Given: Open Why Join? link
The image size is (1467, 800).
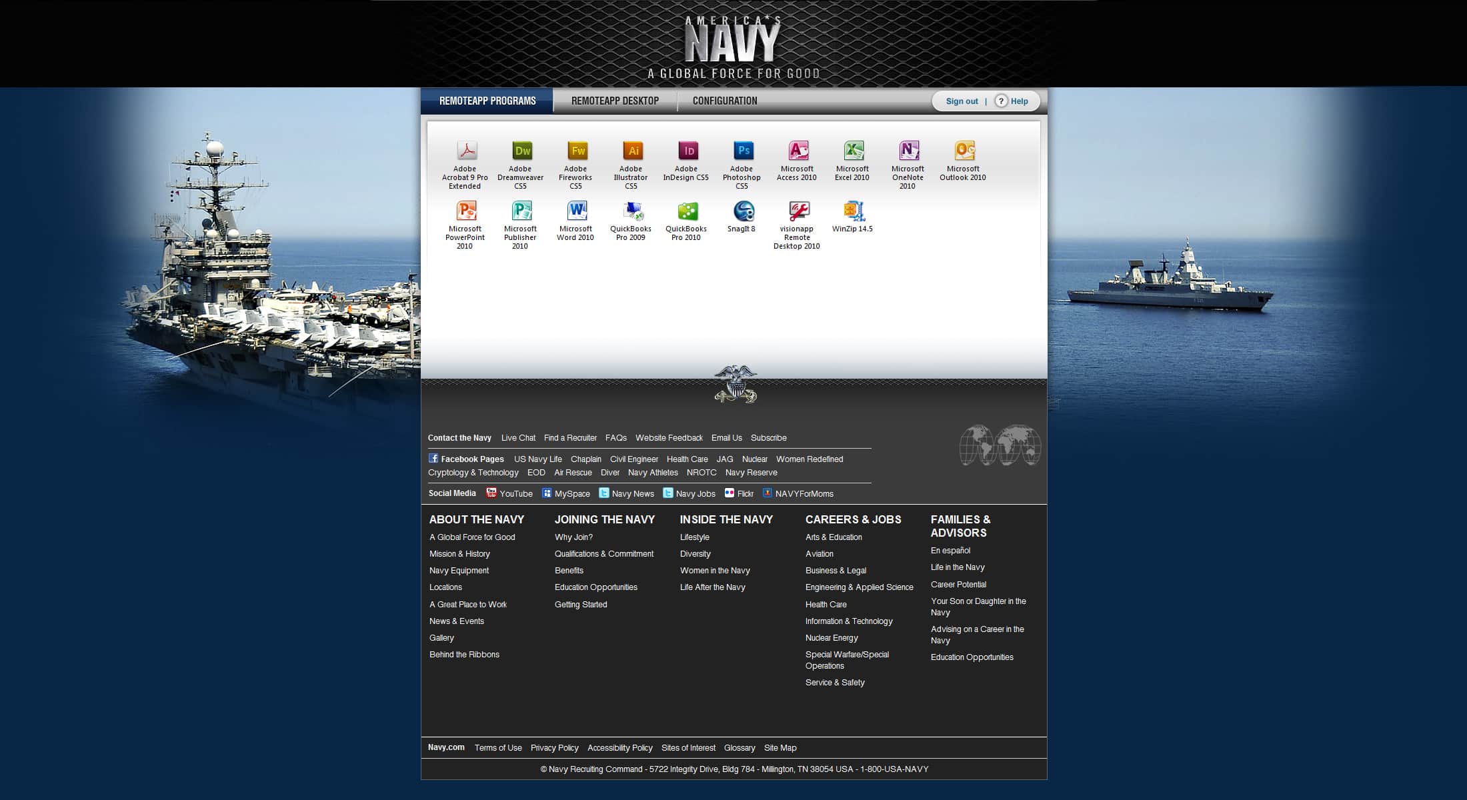Looking at the screenshot, I should click(573, 537).
